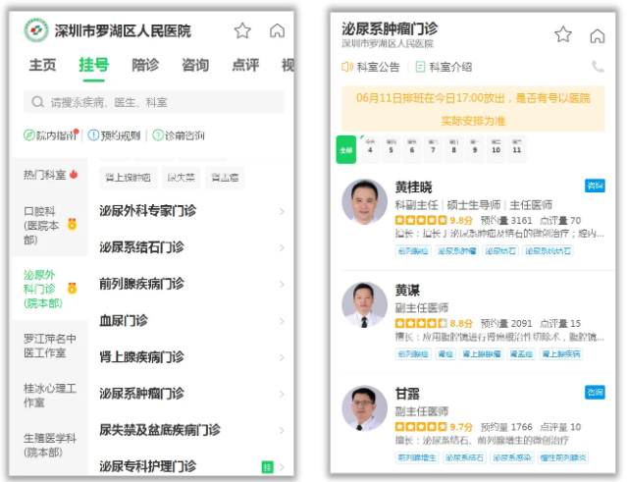The height and width of the screenshot is (482, 627).
Task: Click the disease and doctor search box
Action: [157, 102]
